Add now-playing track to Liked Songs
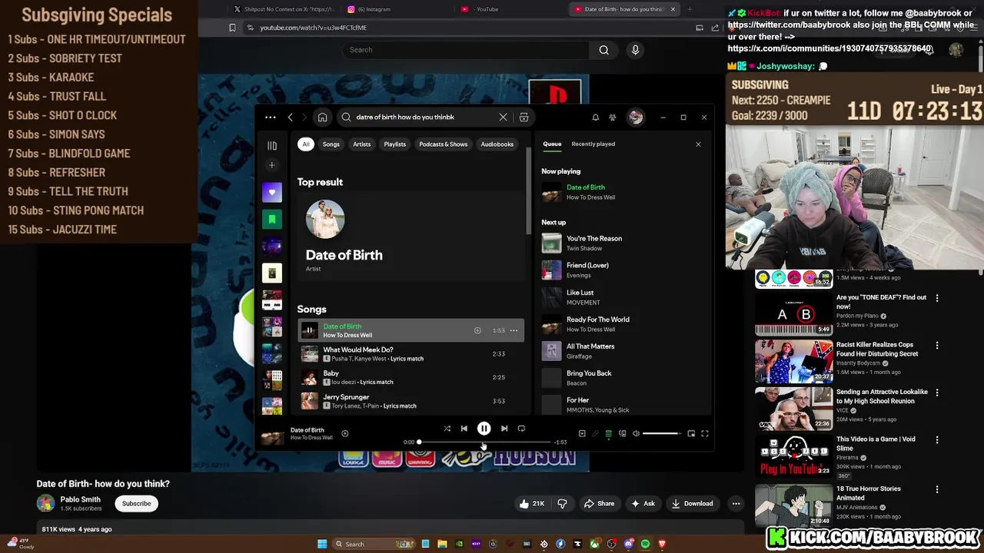Viewport: 984px width, 553px height. click(345, 434)
